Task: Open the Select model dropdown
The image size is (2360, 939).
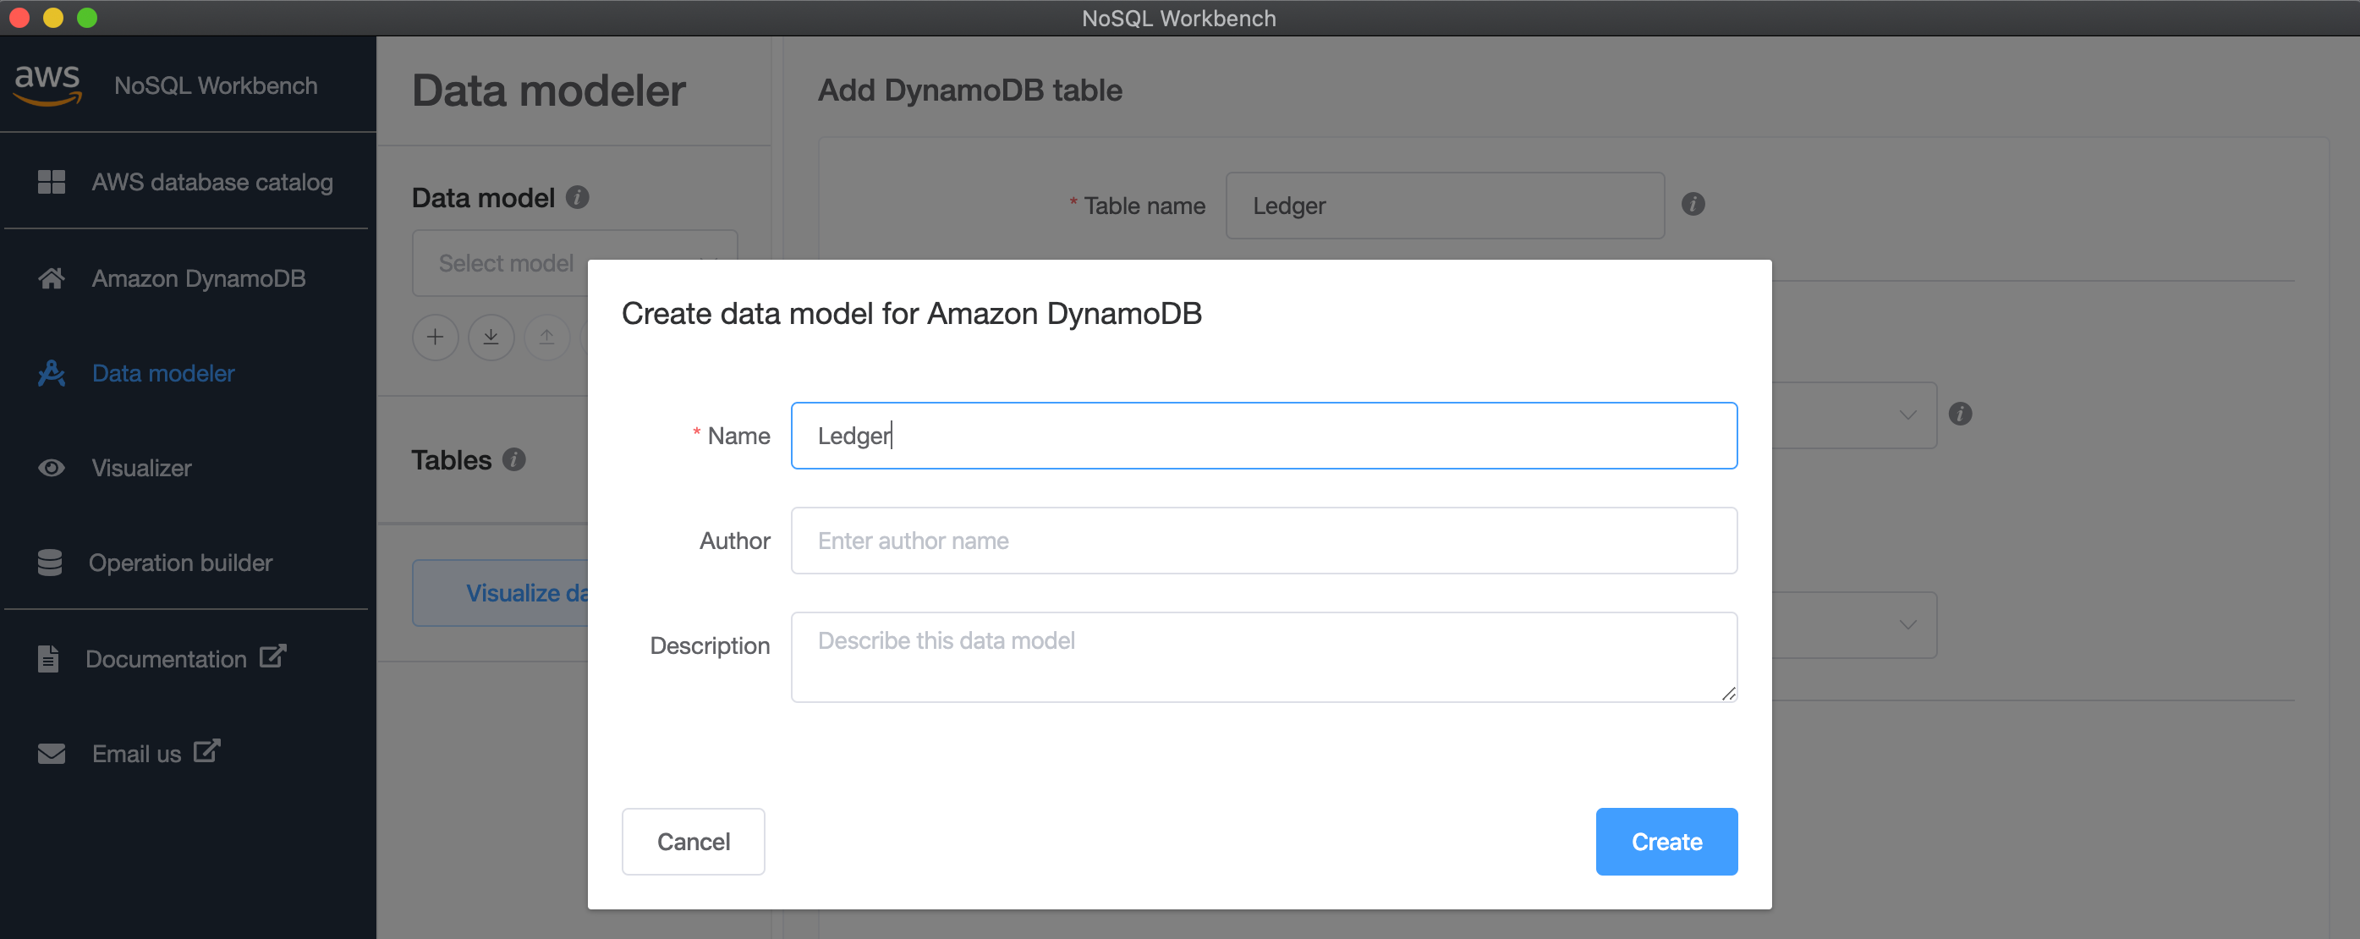Action: point(500,263)
